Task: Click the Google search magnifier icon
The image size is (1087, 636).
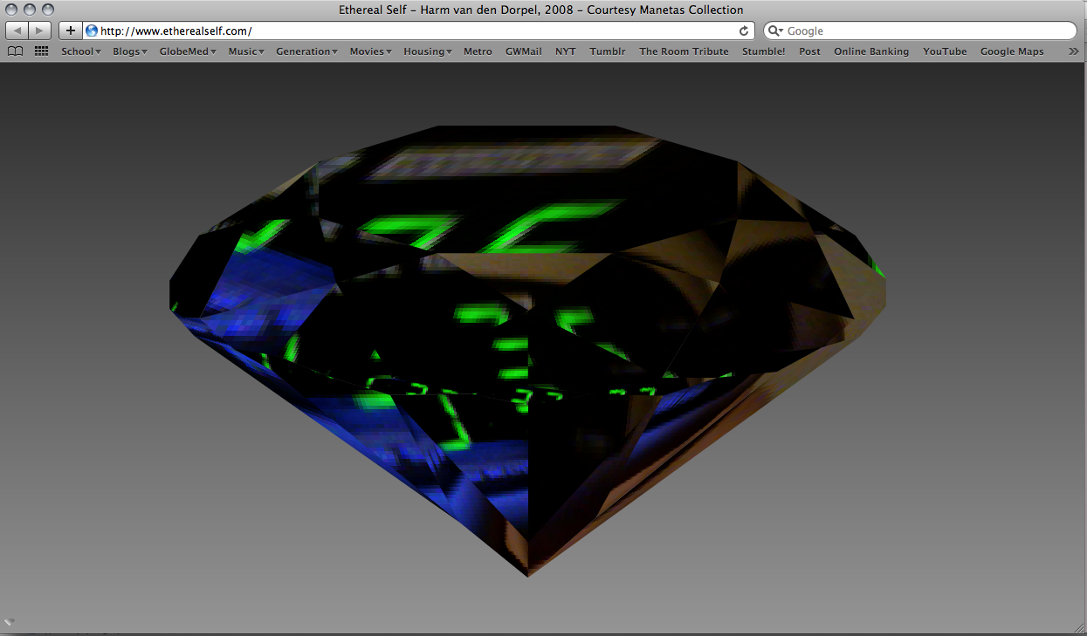Action: tap(774, 31)
